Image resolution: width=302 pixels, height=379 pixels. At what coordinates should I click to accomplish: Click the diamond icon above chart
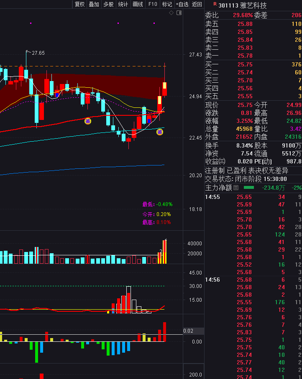click(171, 13)
